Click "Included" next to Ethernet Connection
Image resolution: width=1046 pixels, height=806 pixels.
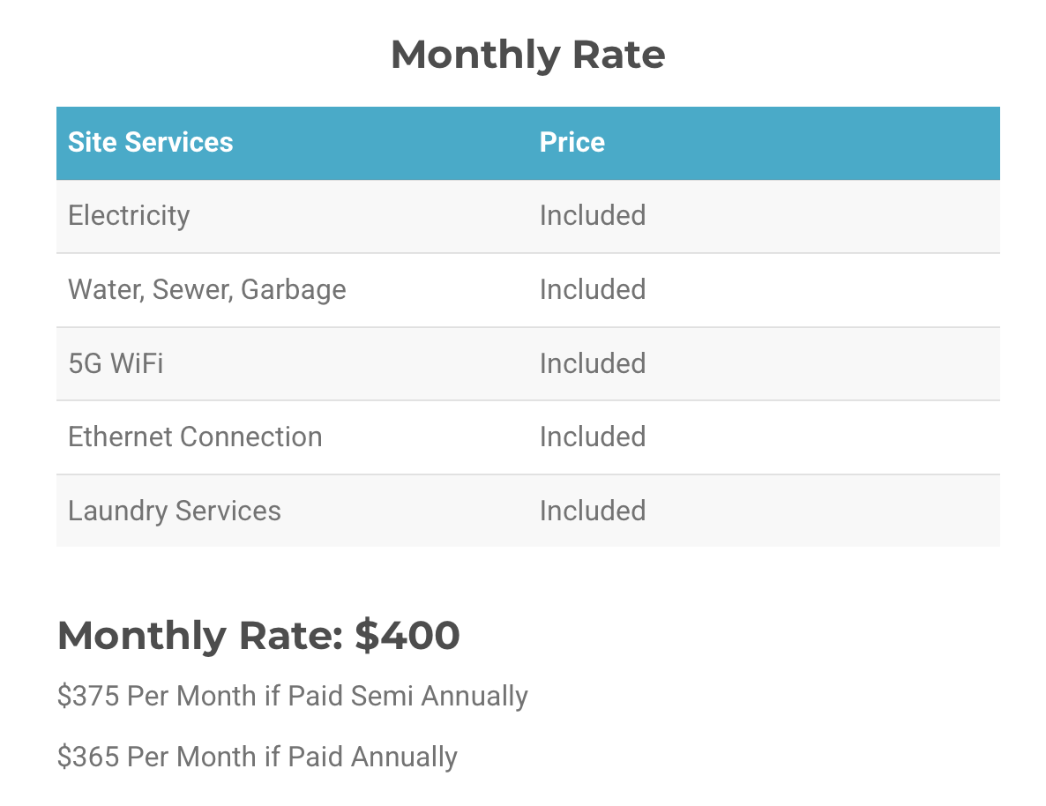[x=593, y=437]
